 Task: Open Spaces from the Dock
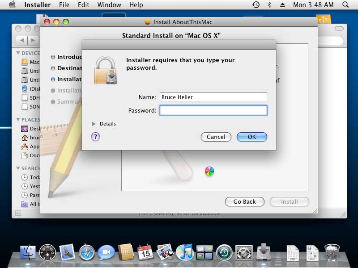(205, 252)
